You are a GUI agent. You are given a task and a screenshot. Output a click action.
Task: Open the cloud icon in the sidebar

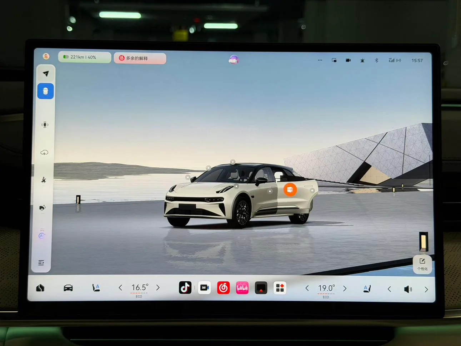44,153
